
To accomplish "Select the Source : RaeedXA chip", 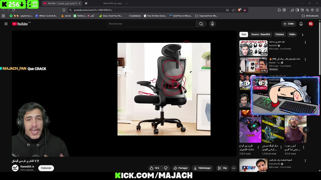I will click(261, 34).
